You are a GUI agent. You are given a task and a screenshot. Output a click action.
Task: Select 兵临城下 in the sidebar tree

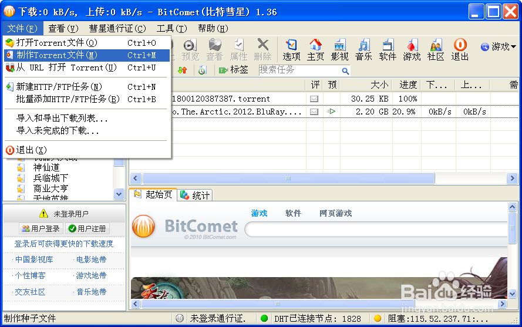click(x=50, y=178)
